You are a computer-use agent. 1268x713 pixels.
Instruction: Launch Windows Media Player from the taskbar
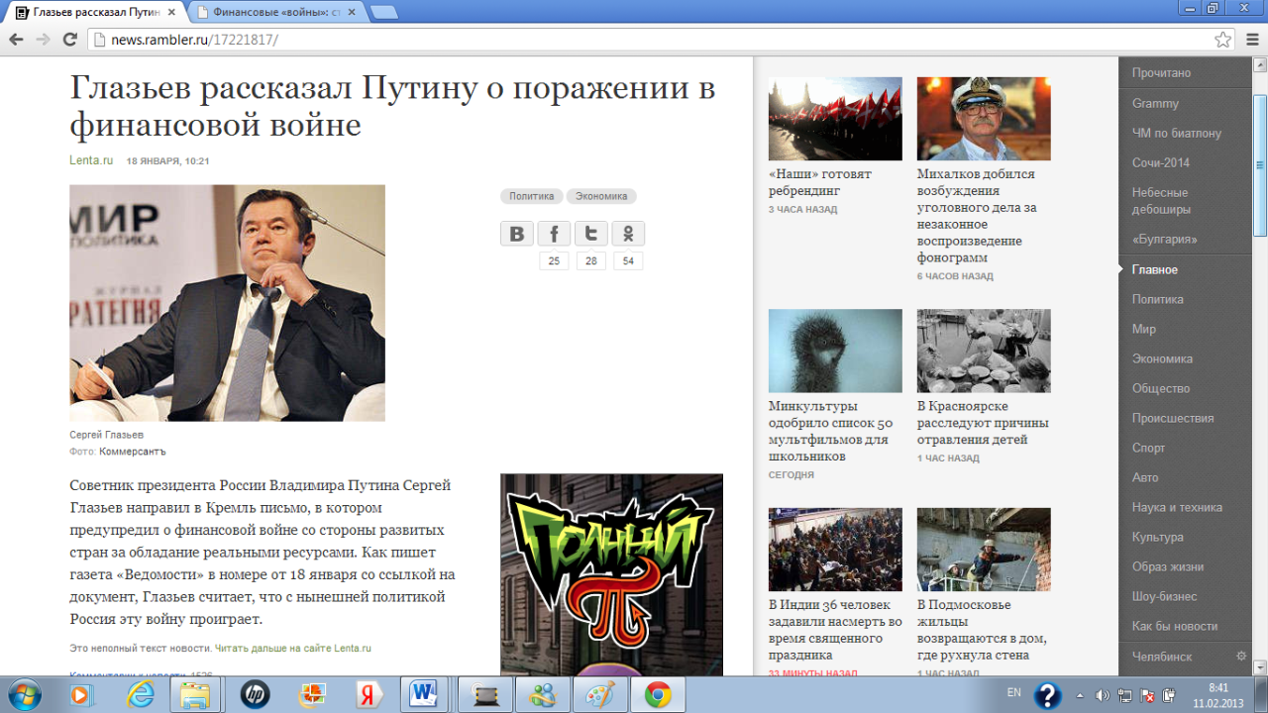click(81, 695)
